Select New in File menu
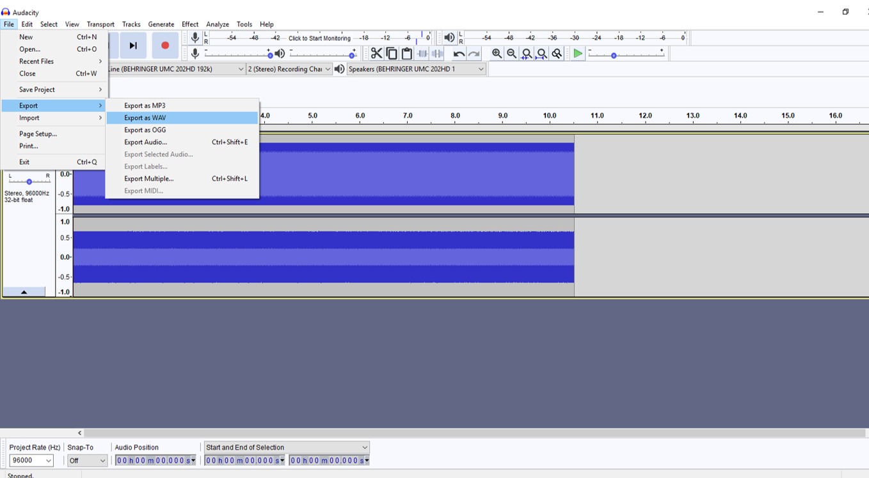This screenshot has width=869, height=478. pos(54,37)
